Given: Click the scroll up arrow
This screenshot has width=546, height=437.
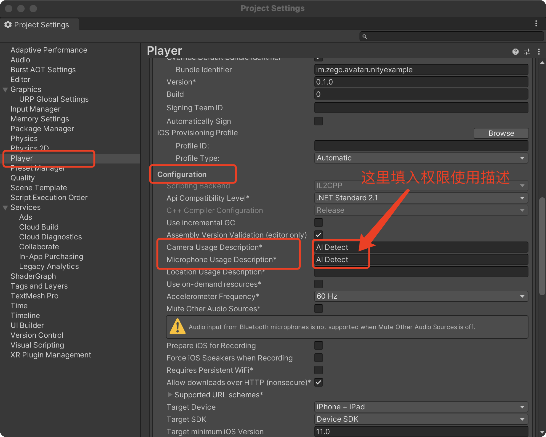Looking at the screenshot, I should click(542, 63).
